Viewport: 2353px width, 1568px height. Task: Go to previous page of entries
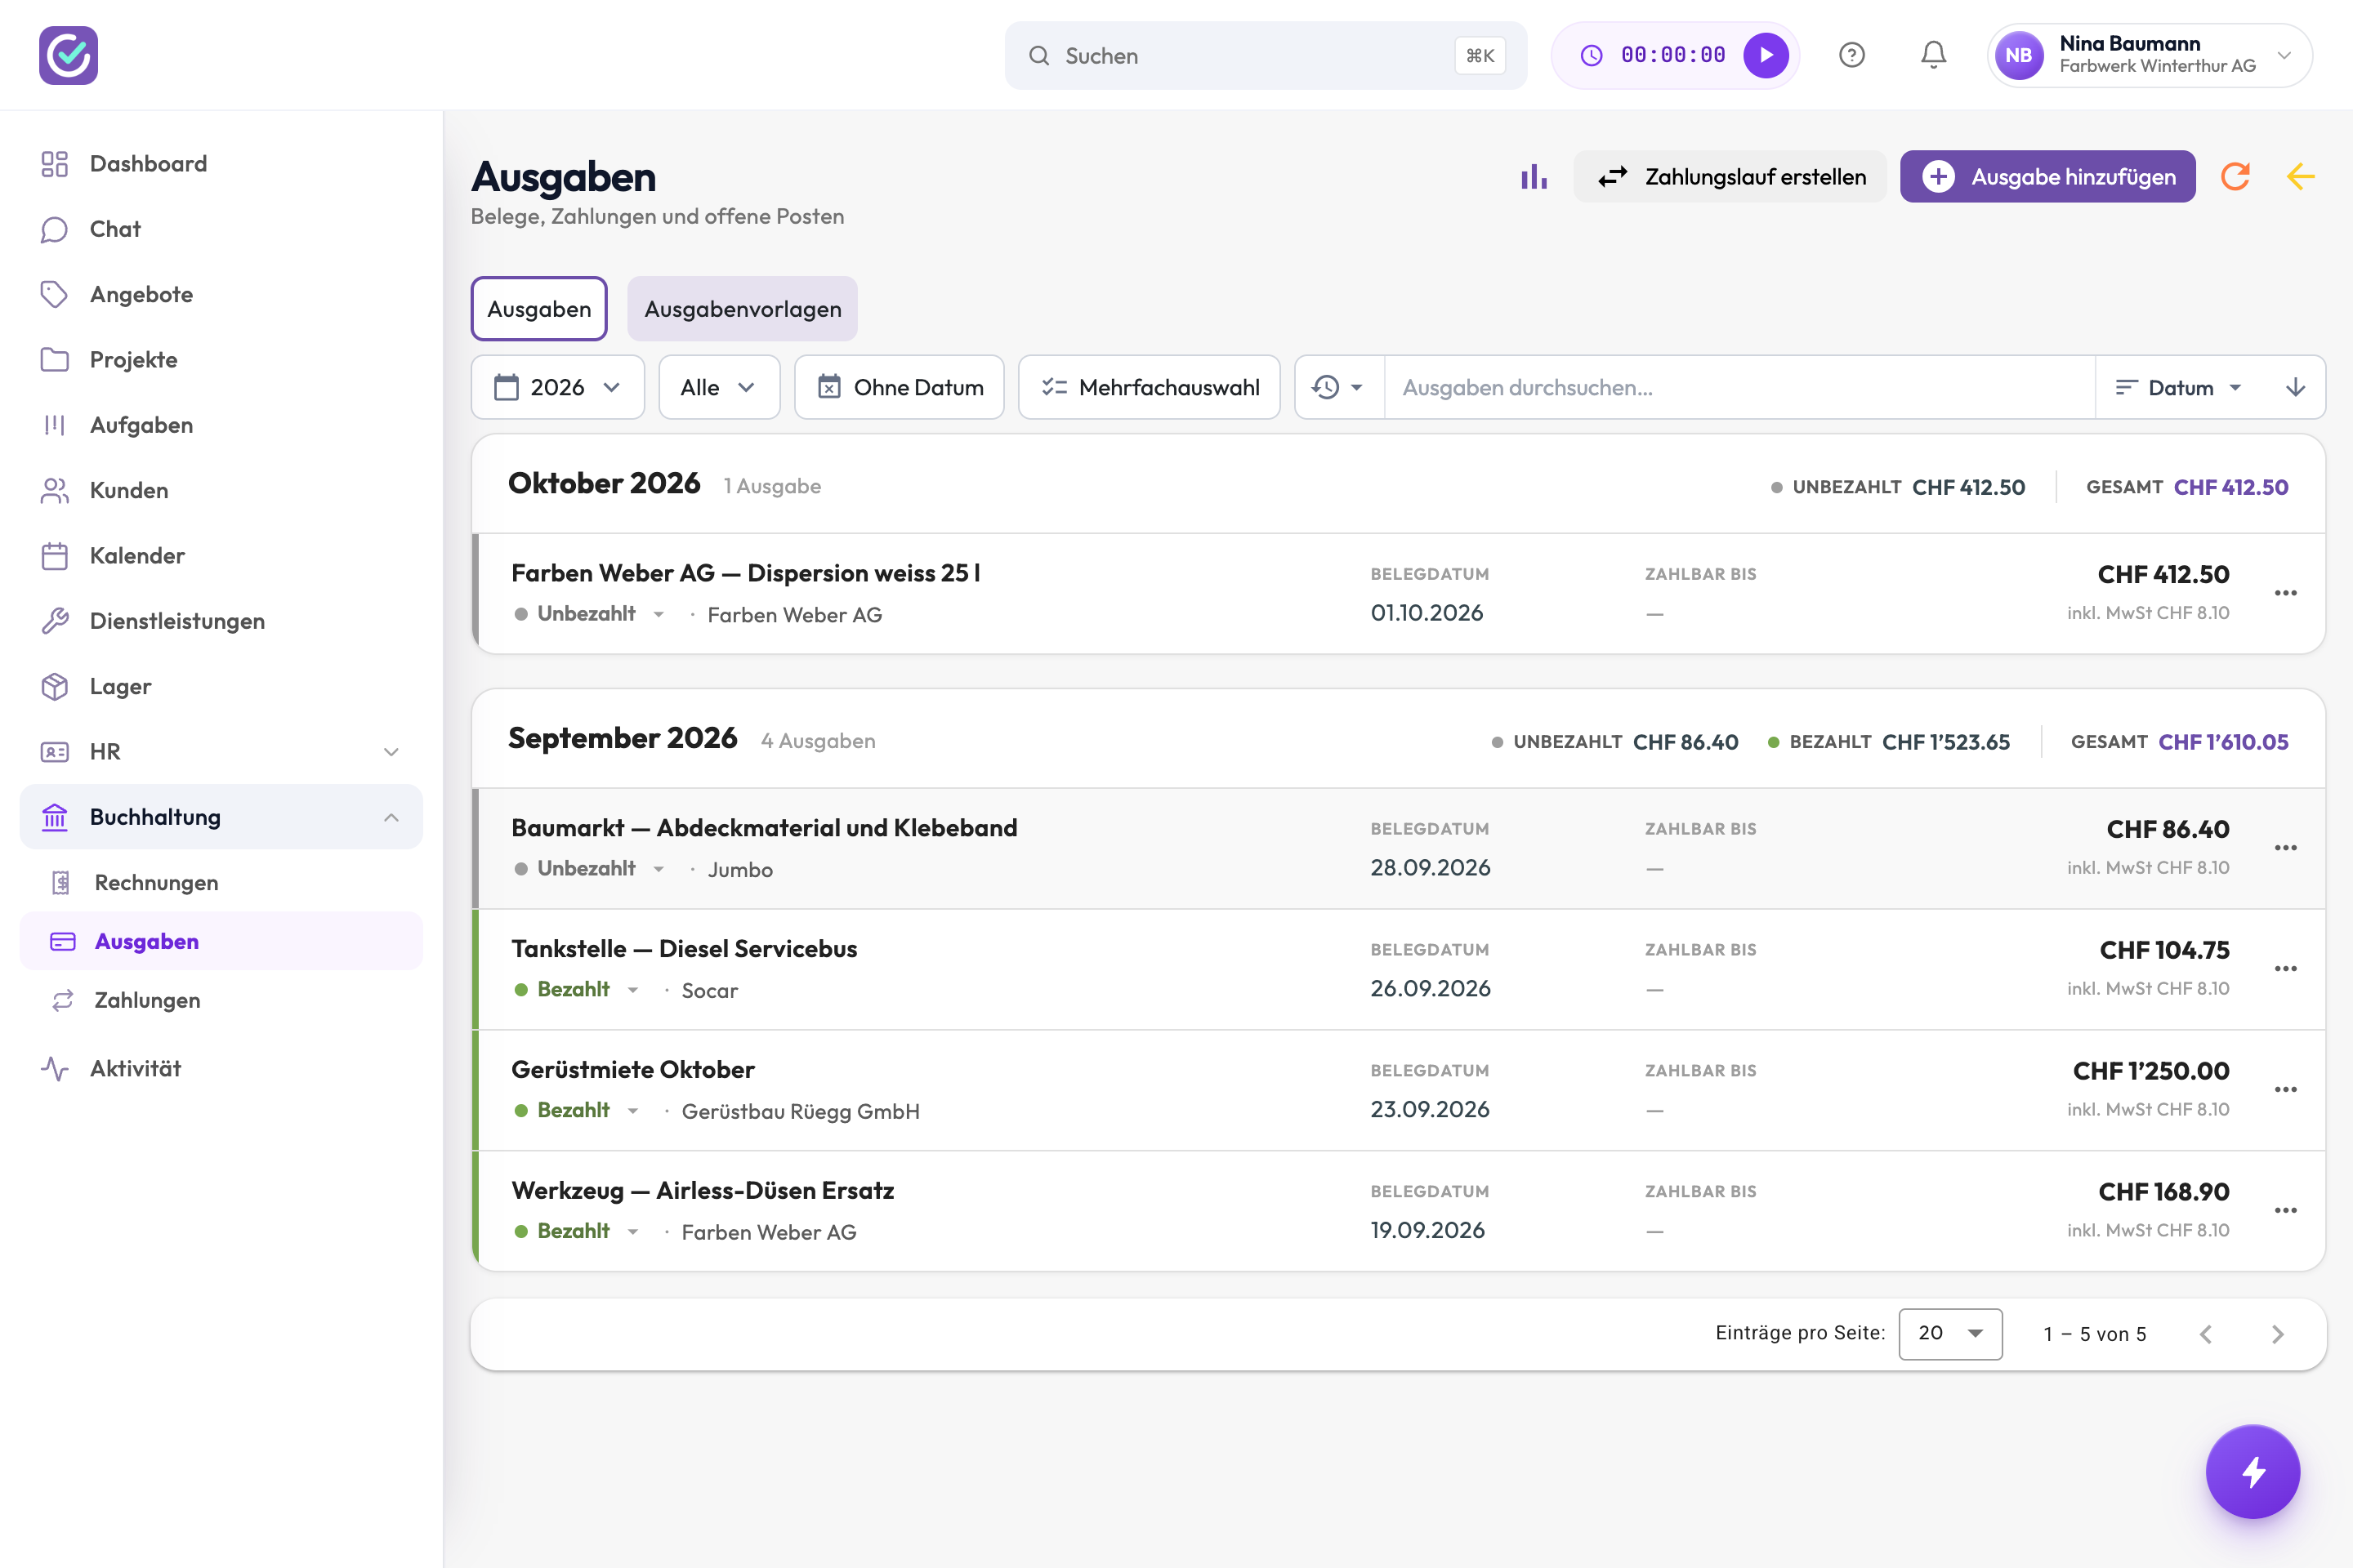[x=2206, y=1334]
